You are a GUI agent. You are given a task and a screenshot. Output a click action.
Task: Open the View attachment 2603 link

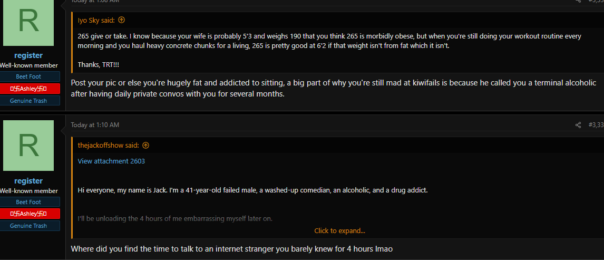tap(111, 161)
